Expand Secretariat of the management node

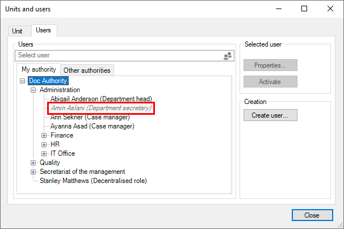tap(33, 172)
